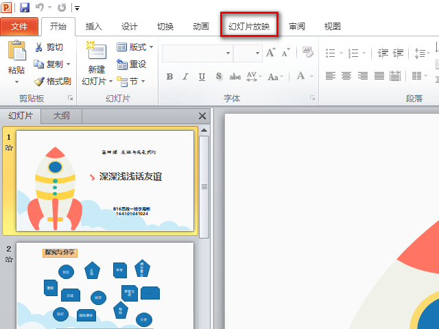The height and width of the screenshot is (329, 439).
Task: Open the File (文件) menu button
Action: [x=19, y=27]
